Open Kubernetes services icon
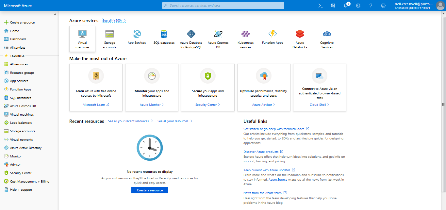This screenshot has width=446, height=210. (x=245, y=34)
